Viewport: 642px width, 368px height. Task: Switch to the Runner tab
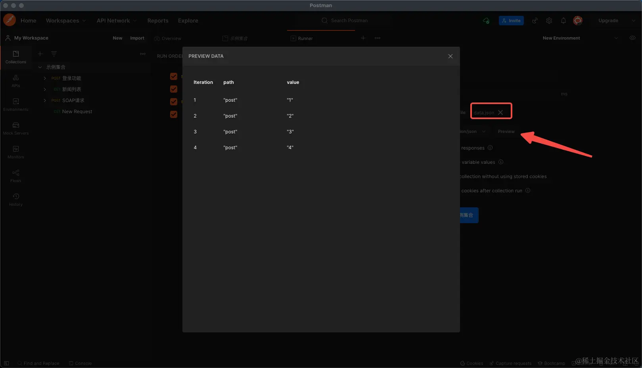302,38
